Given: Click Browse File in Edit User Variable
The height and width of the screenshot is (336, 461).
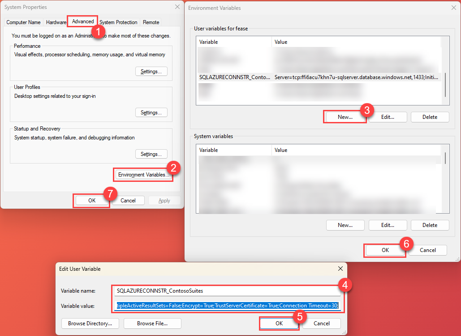Looking at the screenshot, I should (152, 323).
